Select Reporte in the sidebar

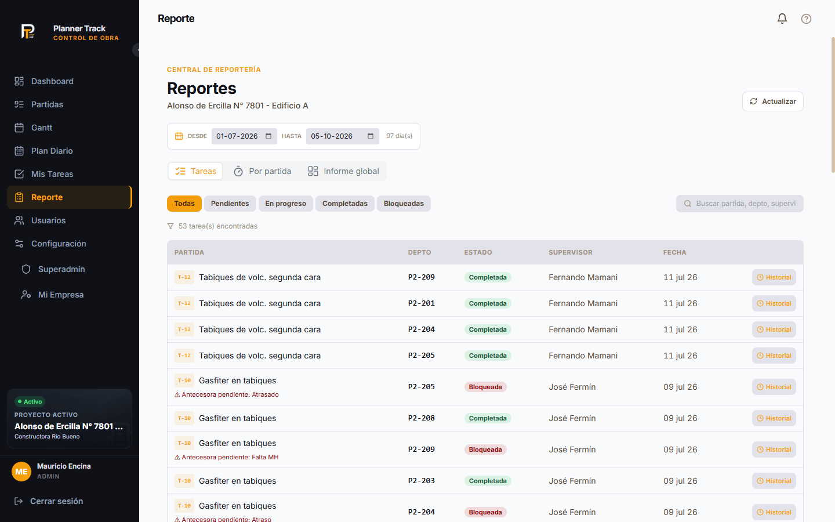(70, 197)
